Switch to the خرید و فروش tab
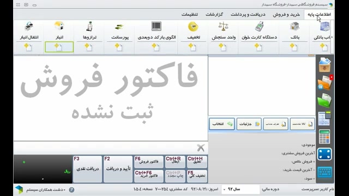Screen dimensions: 349x196 pyautogui.click(x=286, y=15)
